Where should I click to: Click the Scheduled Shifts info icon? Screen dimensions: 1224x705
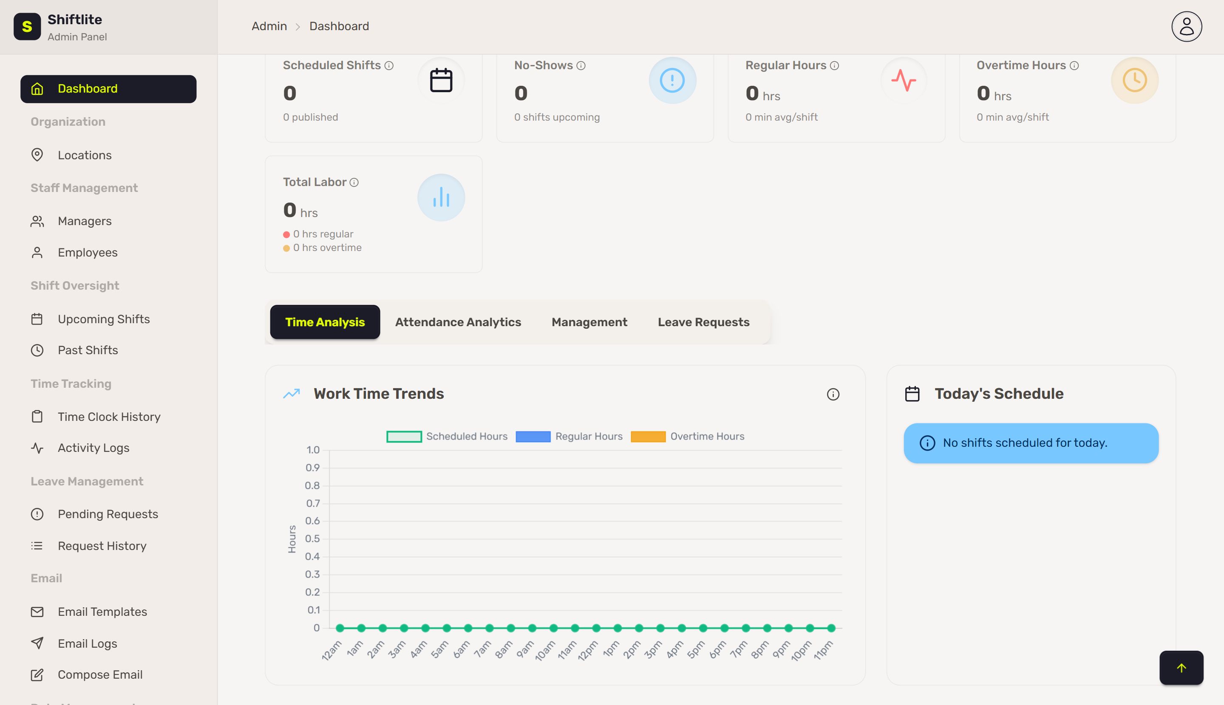388,65
